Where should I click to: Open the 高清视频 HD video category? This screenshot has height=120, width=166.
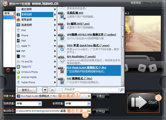(36, 25)
